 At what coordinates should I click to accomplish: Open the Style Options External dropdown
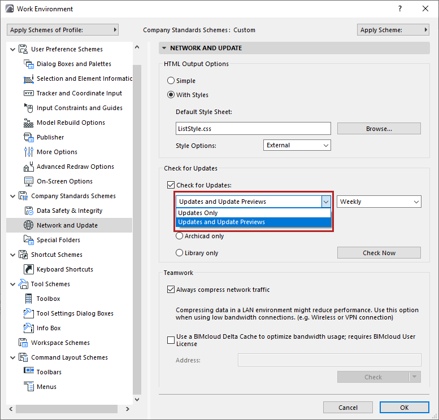(297, 145)
